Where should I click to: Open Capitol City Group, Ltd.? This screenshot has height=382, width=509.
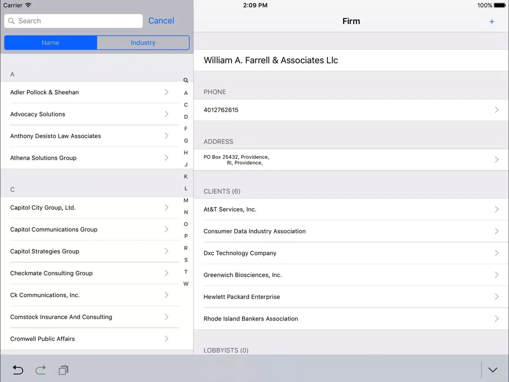(90, 208)
